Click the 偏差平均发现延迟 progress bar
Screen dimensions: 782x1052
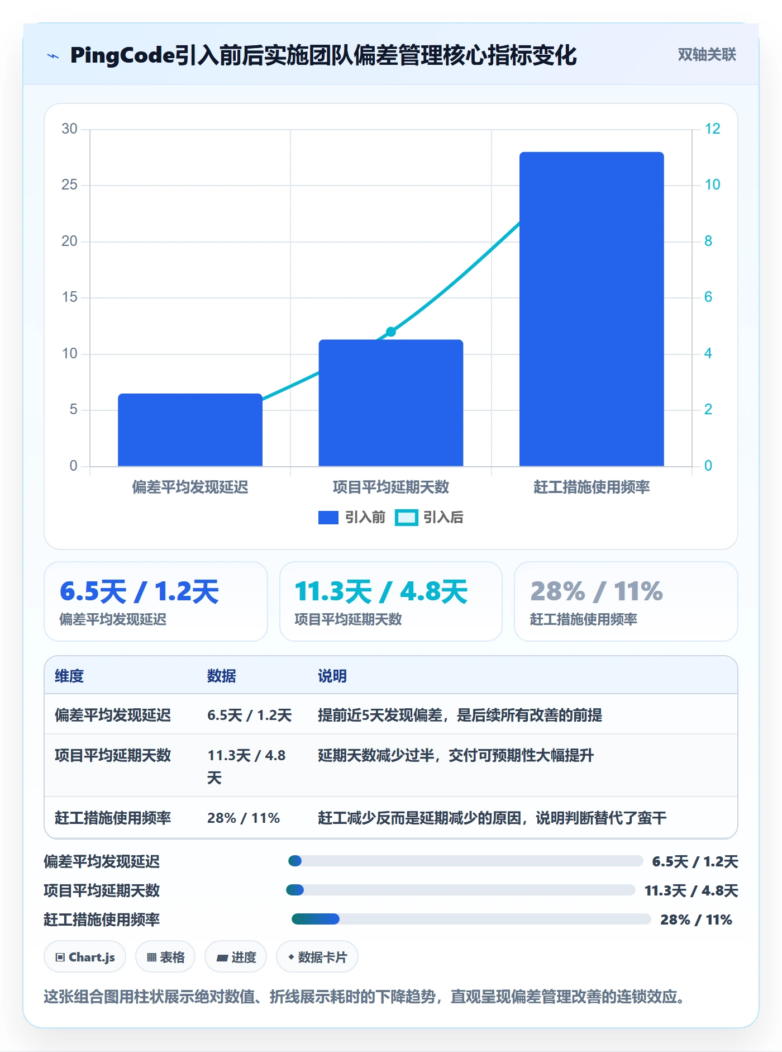coord(465,861)
